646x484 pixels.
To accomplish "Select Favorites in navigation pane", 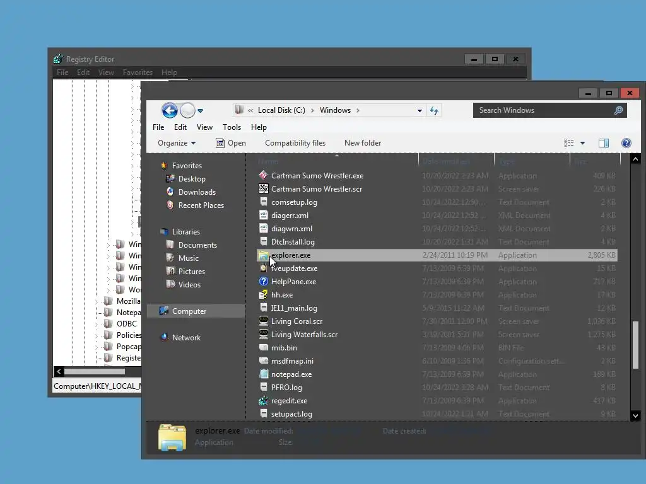I will (x=187, y=166).
